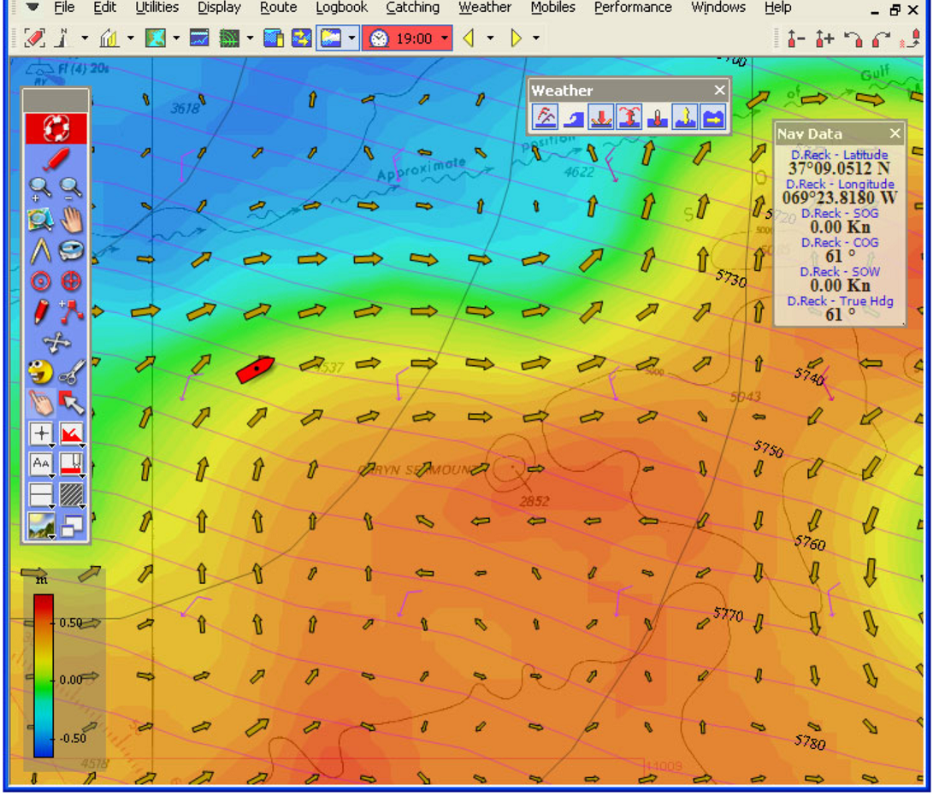Screen dimensions: 933x808
Task: Step forward using the yellow right playback arrow
Action: click(x=517, y=38)
